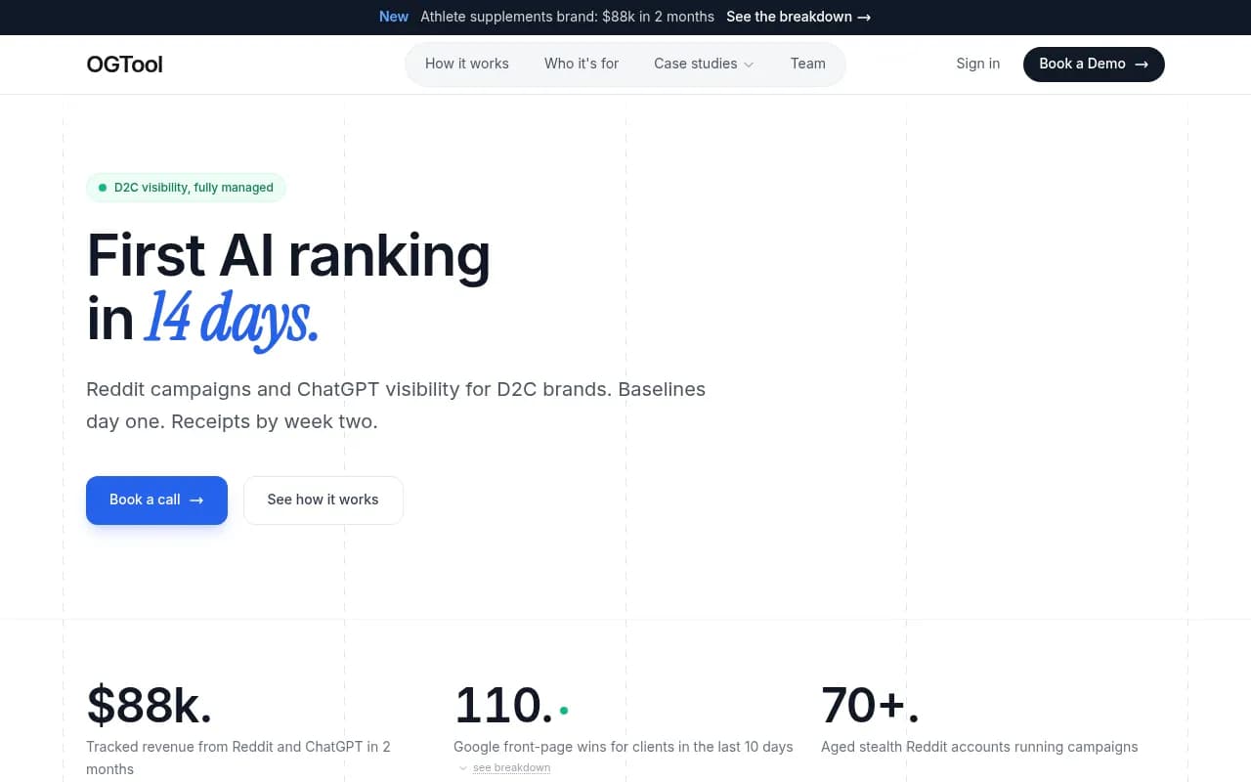This screenshot has width=1251, height=782.
Task: Click the green dot next to 110
Action: [x=564, y=711]
